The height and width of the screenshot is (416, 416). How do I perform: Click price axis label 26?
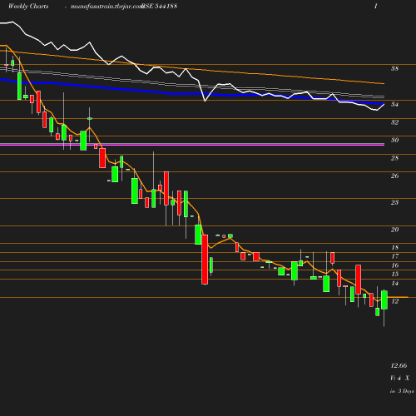pyautogui.click(x=394, y=176)
